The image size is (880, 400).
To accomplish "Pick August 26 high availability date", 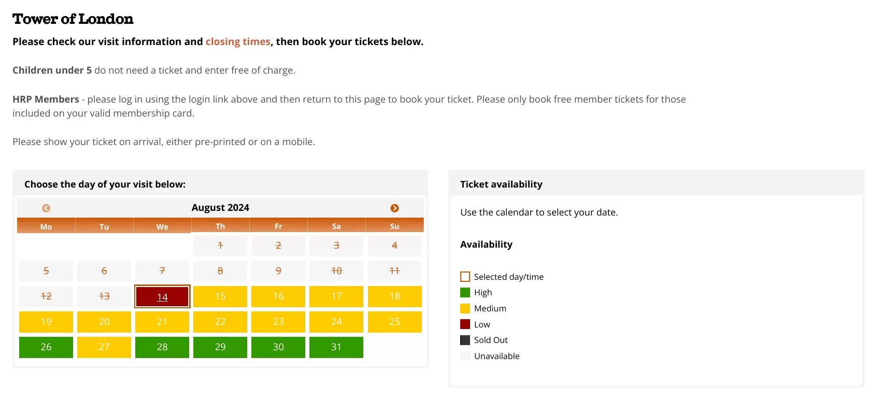I will click(x=46, y=347).
